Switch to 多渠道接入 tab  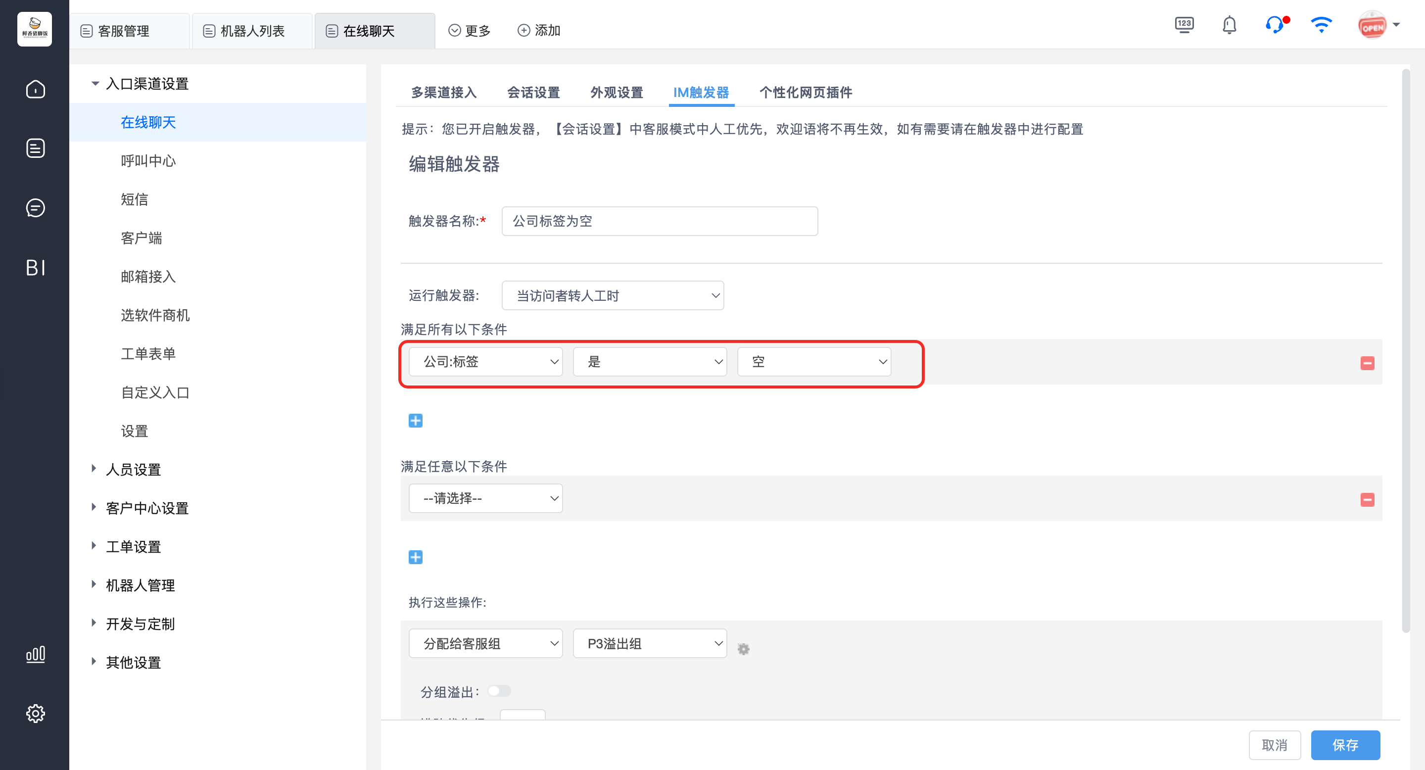[x=444, y=93]
